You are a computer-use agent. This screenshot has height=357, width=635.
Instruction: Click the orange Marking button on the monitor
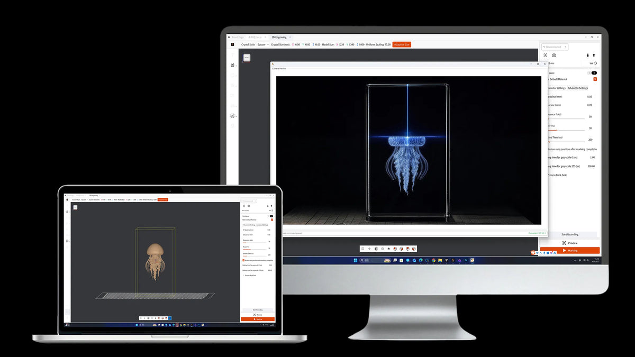[569, 251]
